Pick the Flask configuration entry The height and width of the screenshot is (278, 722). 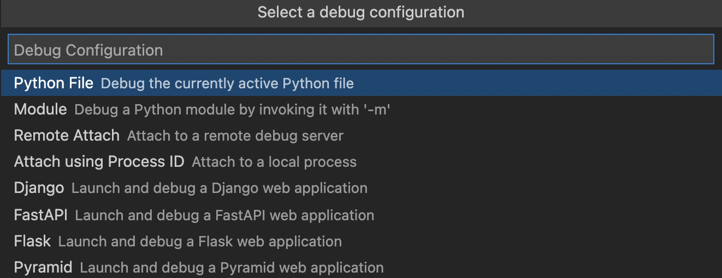click(x=361, y=241)
